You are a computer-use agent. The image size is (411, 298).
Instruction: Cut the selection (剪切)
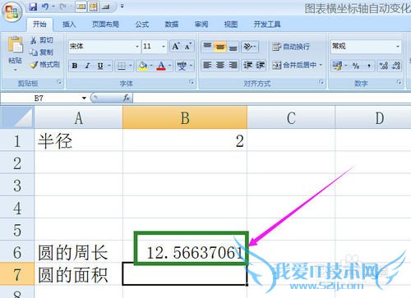point(42,40)
